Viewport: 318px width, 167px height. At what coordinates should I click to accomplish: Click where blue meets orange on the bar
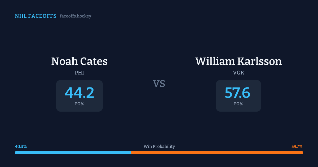click(131, 153)
